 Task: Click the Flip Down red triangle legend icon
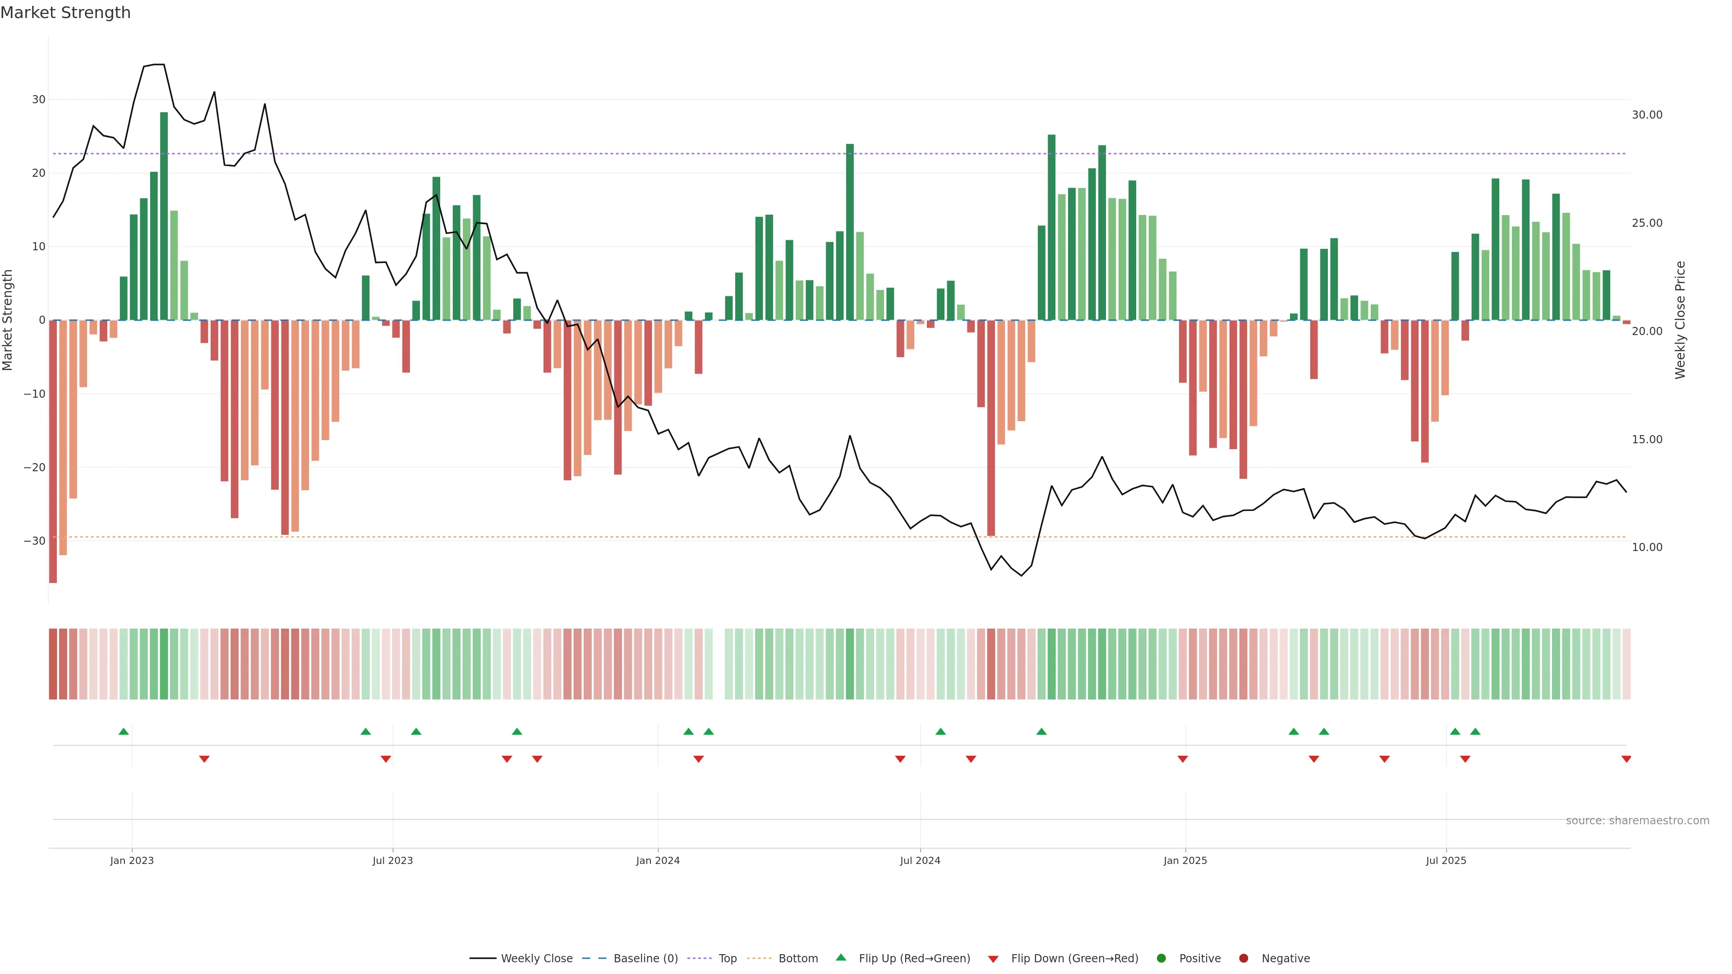[x=993, y=959]
